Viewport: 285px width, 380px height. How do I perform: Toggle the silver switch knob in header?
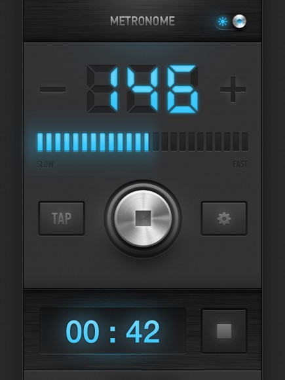[239, 22]
